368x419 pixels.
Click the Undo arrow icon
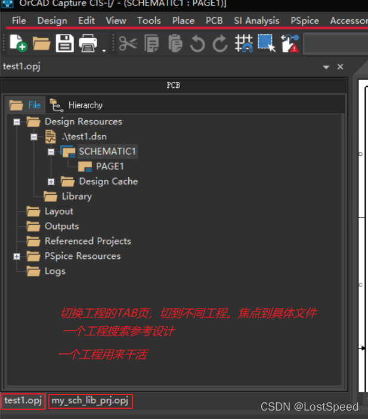coord(197,44)
